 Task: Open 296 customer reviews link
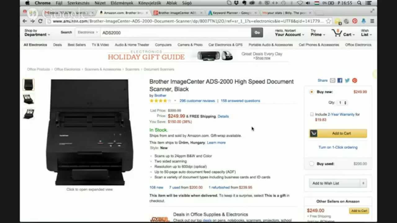[197, 101]
